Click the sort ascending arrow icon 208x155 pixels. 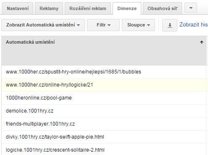[202, 42]
